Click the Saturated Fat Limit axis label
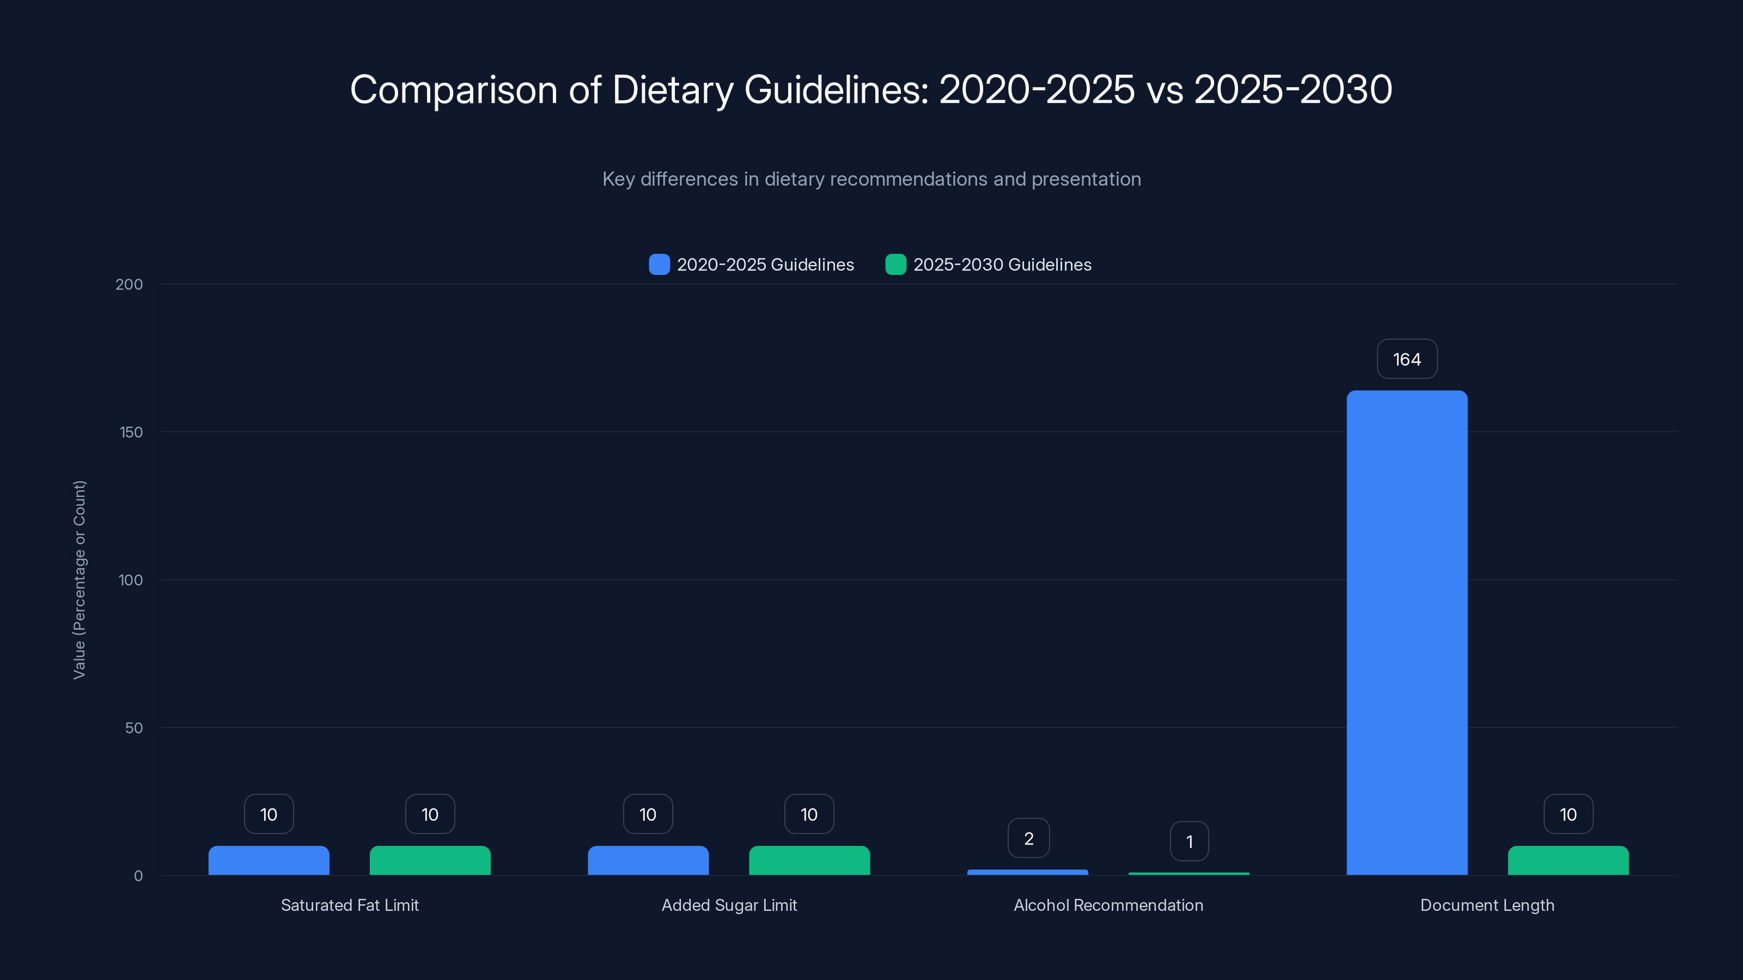Viewport: 1743px width, 980px height. 350,905
